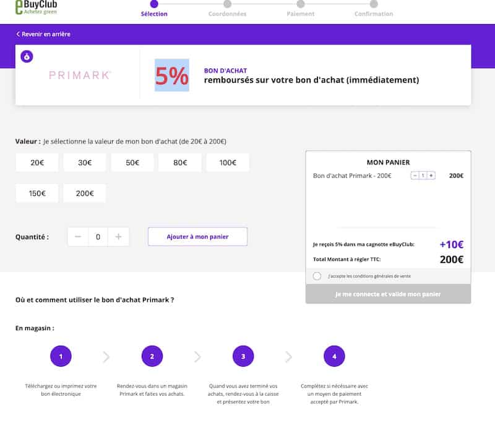
Task: Increase quantity with the plus button
Action: (119, 236)
